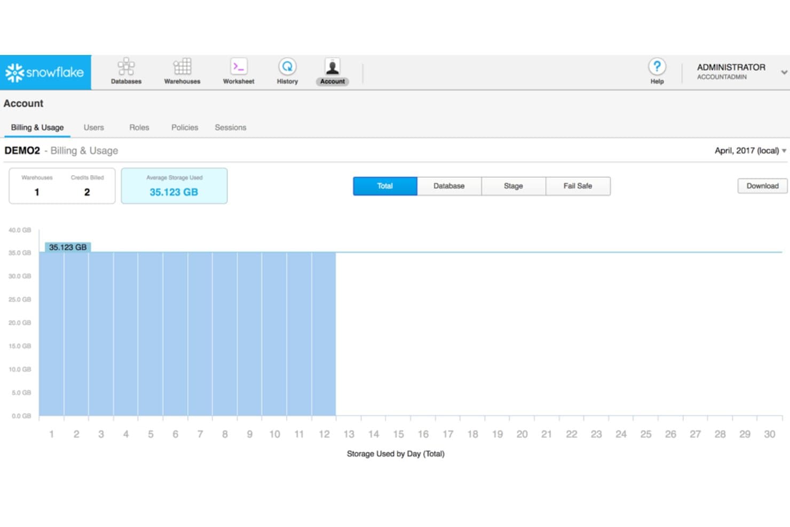Show Database storage usage
Screen dimensions: 790x527
[449, 186]
